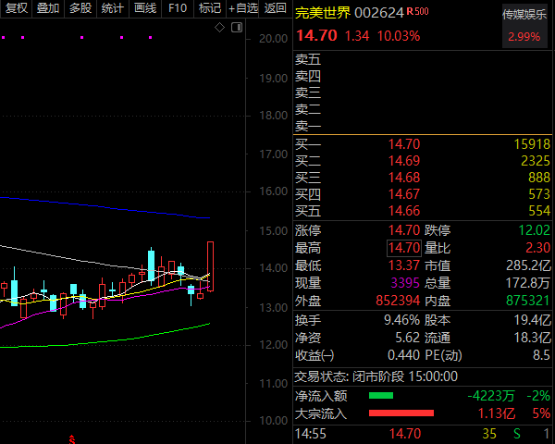This screenshot has height=444, width=555.
Task: Click the 净资 value 5.62
Action: pos(408,338)
